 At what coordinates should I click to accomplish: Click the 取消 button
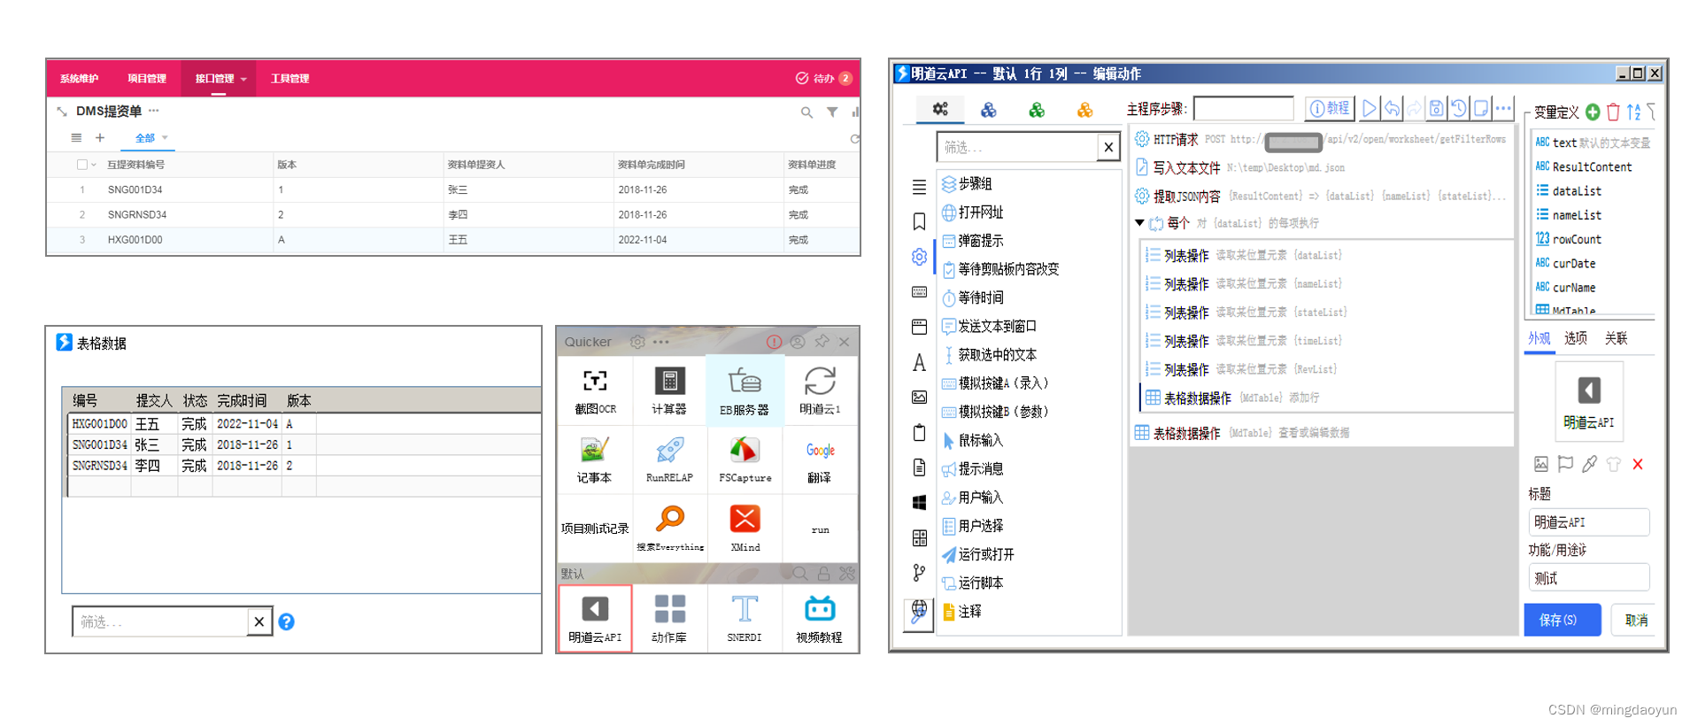pyautogui.click(x=1636, y=620)
